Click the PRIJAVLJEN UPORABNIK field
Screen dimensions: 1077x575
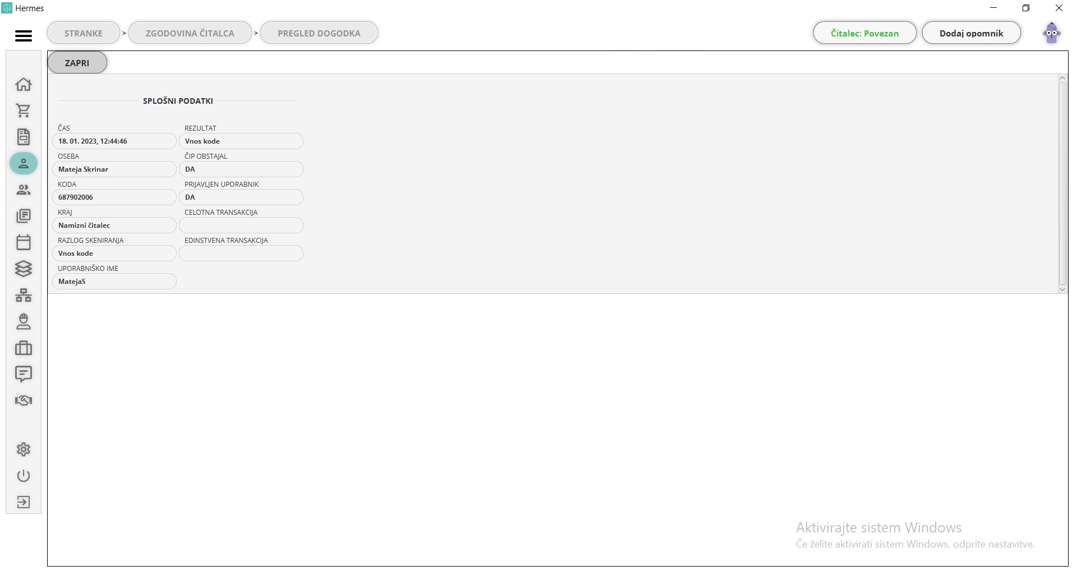click(241, 197)
